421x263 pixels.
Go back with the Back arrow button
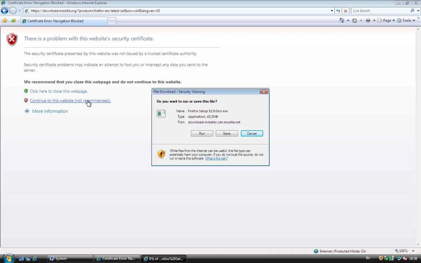4,11
